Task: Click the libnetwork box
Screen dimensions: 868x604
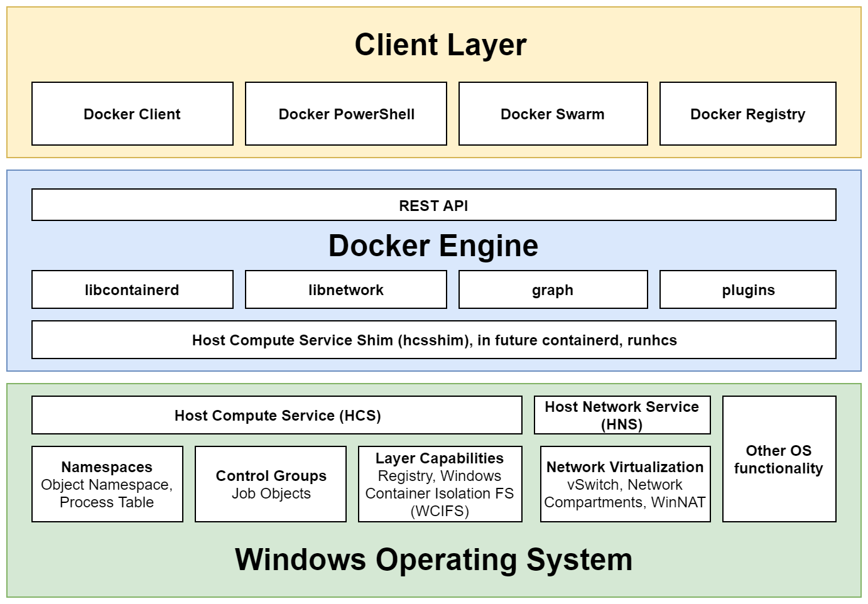Action: click(346, 289)
